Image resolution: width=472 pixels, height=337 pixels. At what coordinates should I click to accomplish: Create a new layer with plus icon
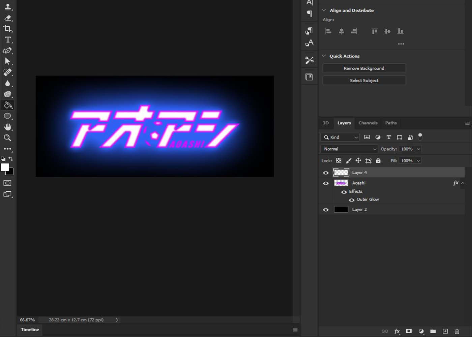(445, 331)
